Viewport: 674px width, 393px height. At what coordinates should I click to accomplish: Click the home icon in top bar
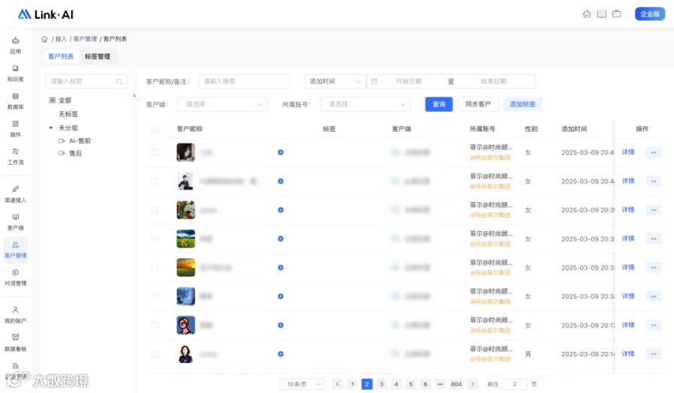pos(586,14)
